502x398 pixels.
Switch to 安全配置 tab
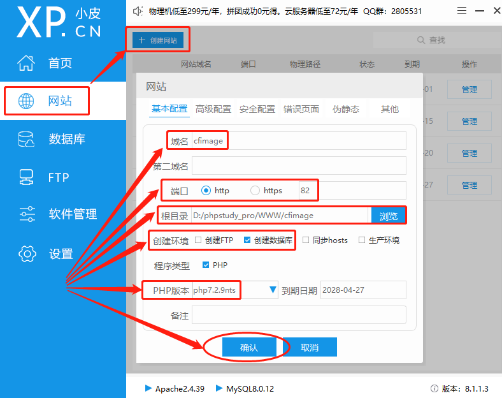point(257,109)
